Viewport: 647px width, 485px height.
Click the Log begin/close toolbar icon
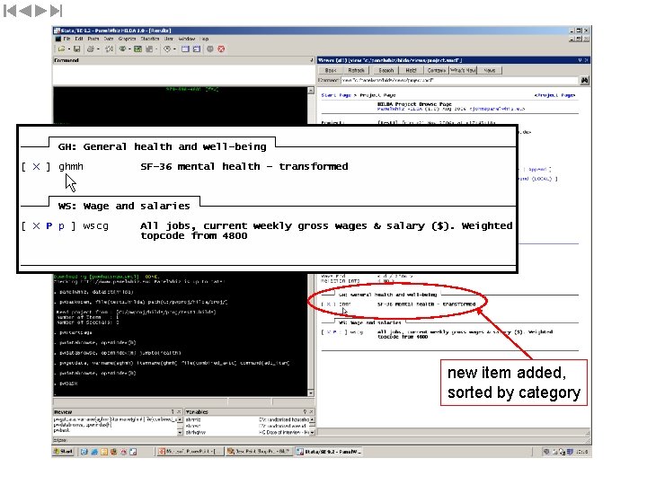click(110, 49)
